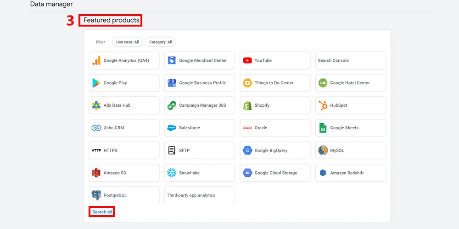The width and height of the screenshot is (459, 229).
Task: Click the Google Play triangle icon
Action: tap(96, 83)
